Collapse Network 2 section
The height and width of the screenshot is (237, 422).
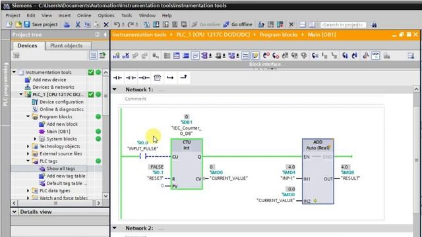115,228
